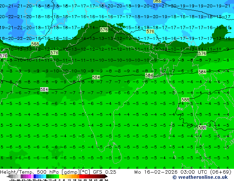
Task: Click the '03:00 UTC' time text
Action: click(195, 172)
